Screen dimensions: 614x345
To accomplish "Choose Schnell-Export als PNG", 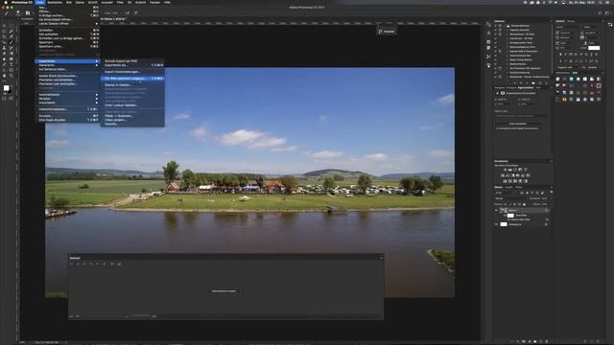I will (121, 61).
